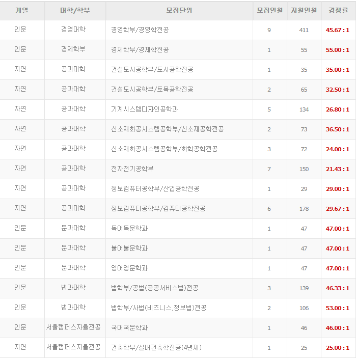
Task: Click 공과대학 in the 전자전기공학부 row
Action: click(x=73, y=169)
